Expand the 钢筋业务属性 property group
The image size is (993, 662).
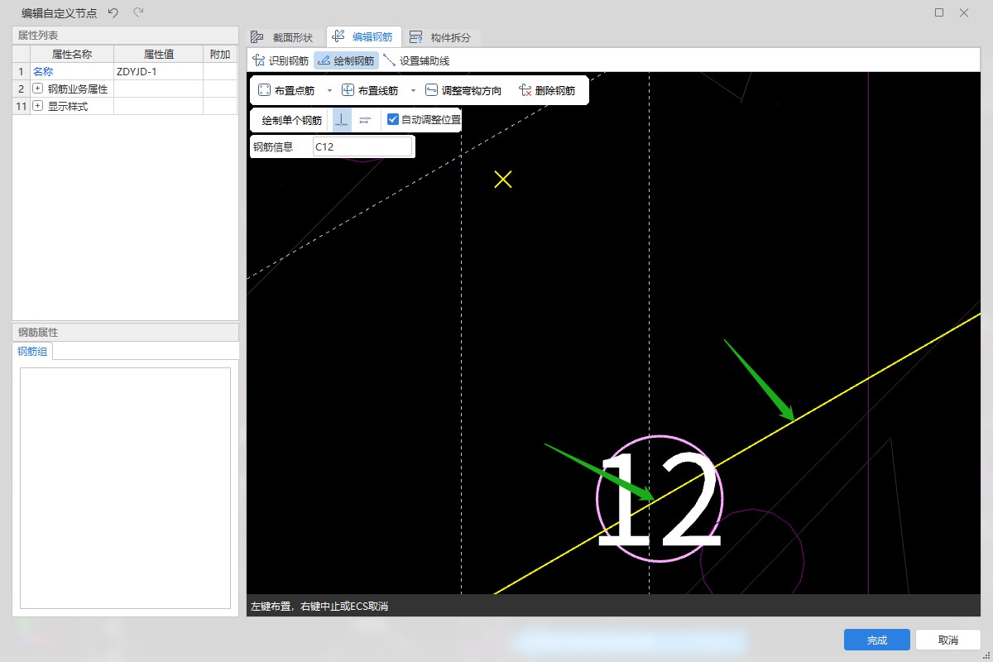coord(37,89)
